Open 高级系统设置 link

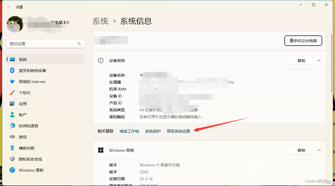[178, 131]
